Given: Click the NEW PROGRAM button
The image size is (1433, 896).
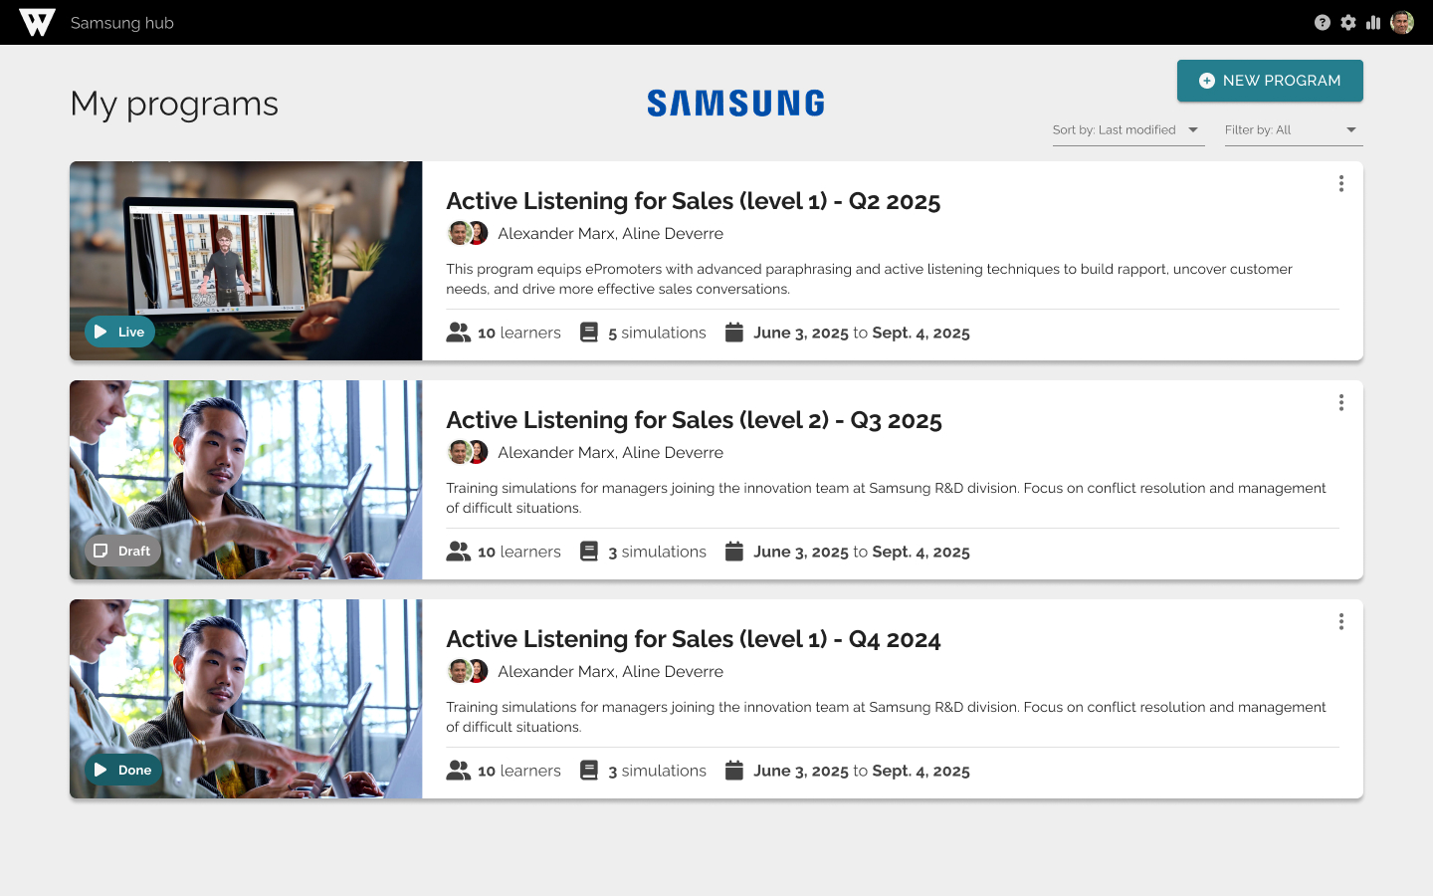Looking at the screenshot, I should [x=1270, y=81].
